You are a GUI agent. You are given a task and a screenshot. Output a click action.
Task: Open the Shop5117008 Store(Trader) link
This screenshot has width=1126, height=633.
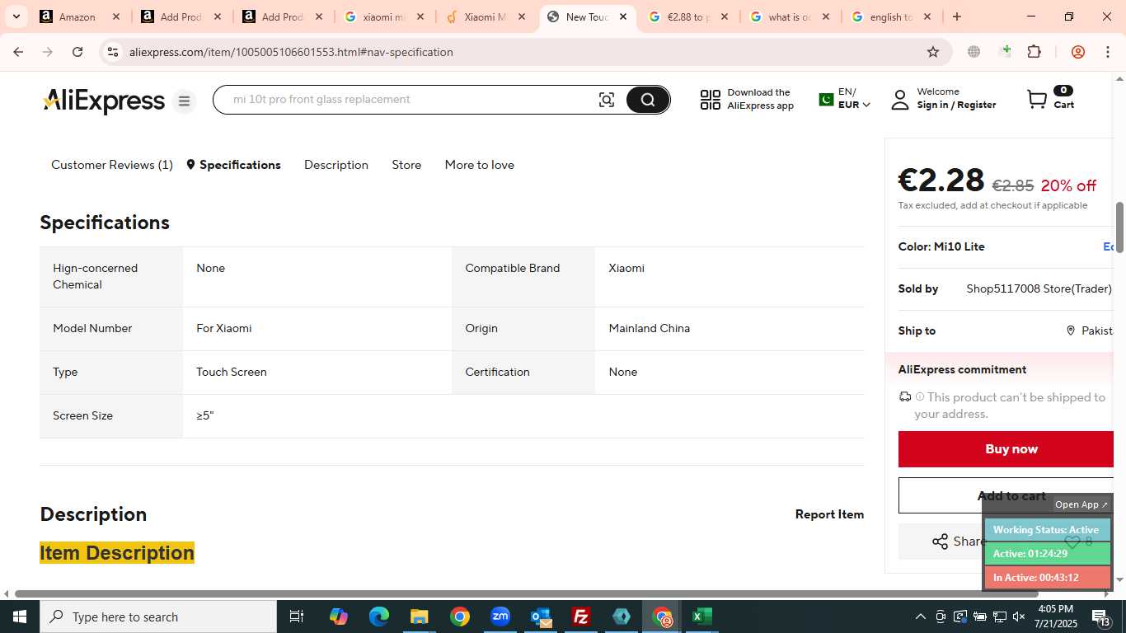coord(1039,288)
